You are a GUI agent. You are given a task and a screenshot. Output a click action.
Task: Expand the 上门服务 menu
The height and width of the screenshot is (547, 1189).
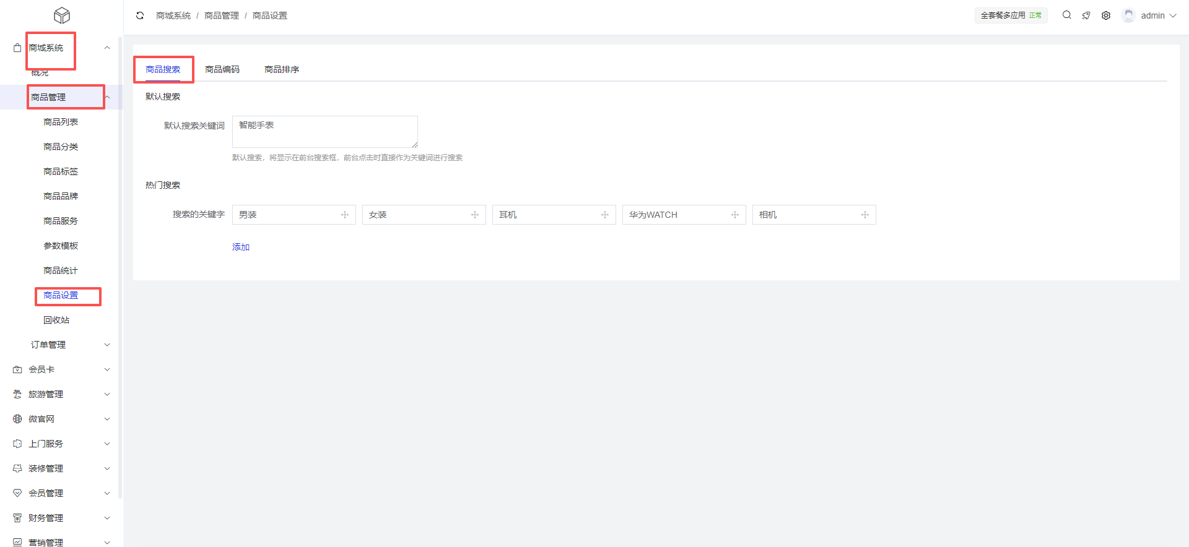click(x=107, y=444)
